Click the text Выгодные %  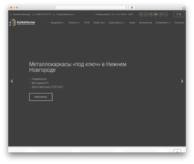(x=40, y=83)
